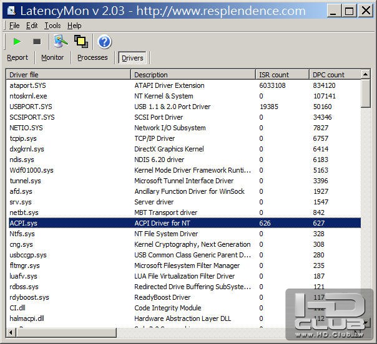Sort by the DPC count column header
Image resolution: width=377 pixels, height=344 pixels.
point(335,75)
